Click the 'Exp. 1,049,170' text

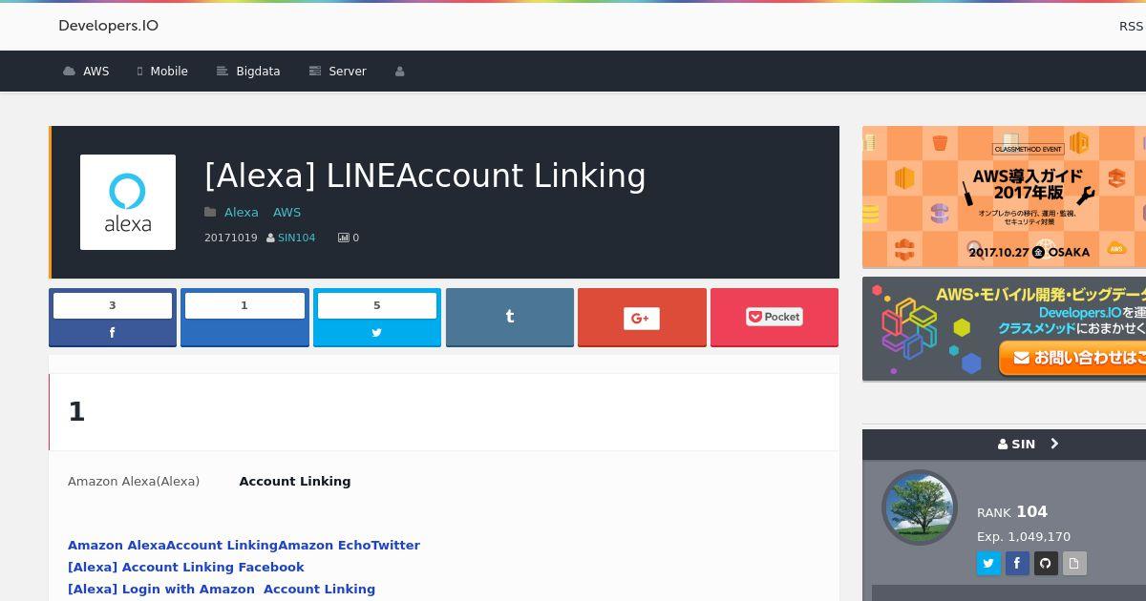click(1024, 536)
